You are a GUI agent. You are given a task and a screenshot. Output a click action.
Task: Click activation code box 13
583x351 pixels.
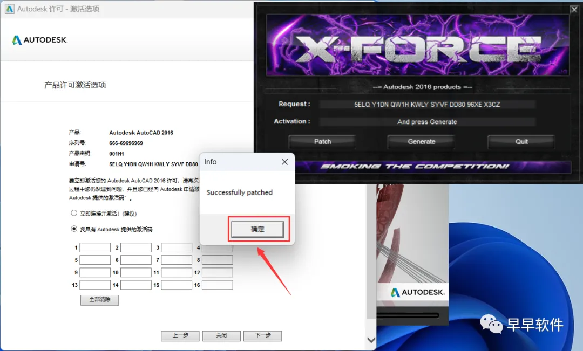tap(95, 285)
